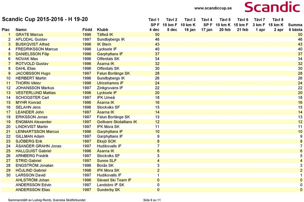
Task: Click the 'Klubb' column header
Action: click(103, 30)
